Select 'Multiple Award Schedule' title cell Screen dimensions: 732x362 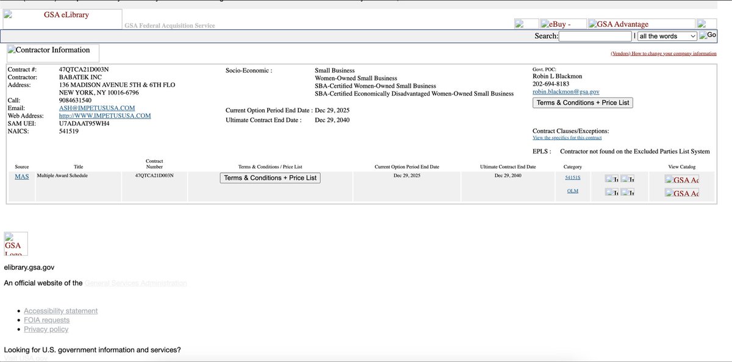62,175
